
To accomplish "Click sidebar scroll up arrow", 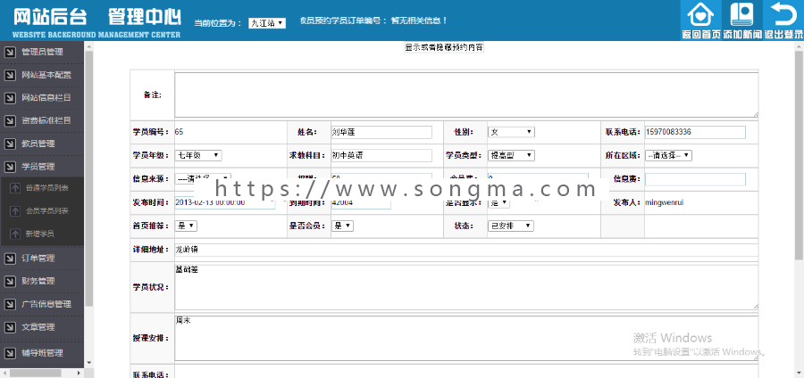I will [x=88, y=46].
